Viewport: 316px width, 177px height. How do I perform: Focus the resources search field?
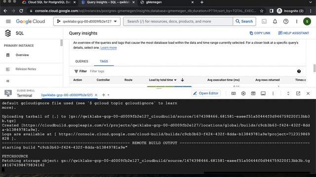178,21
